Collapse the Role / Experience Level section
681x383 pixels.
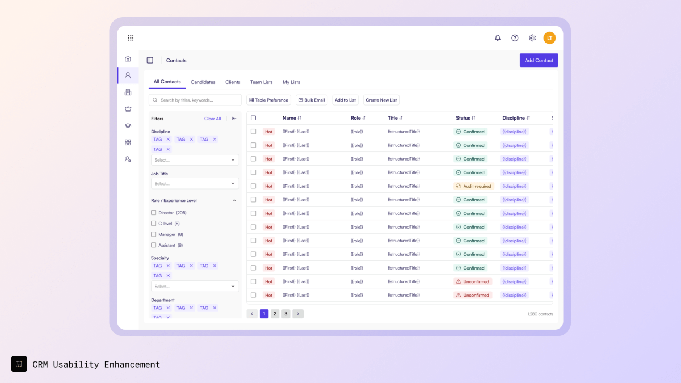click(233, 200)
